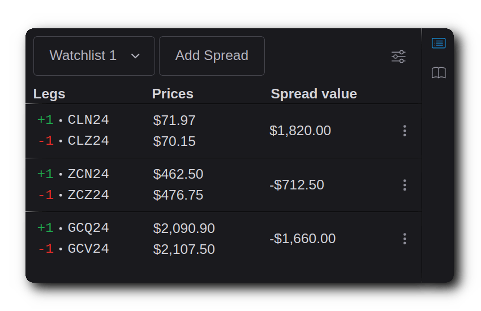
Task: Open the settings sliders icon
Action: click(x=398, y=57)
